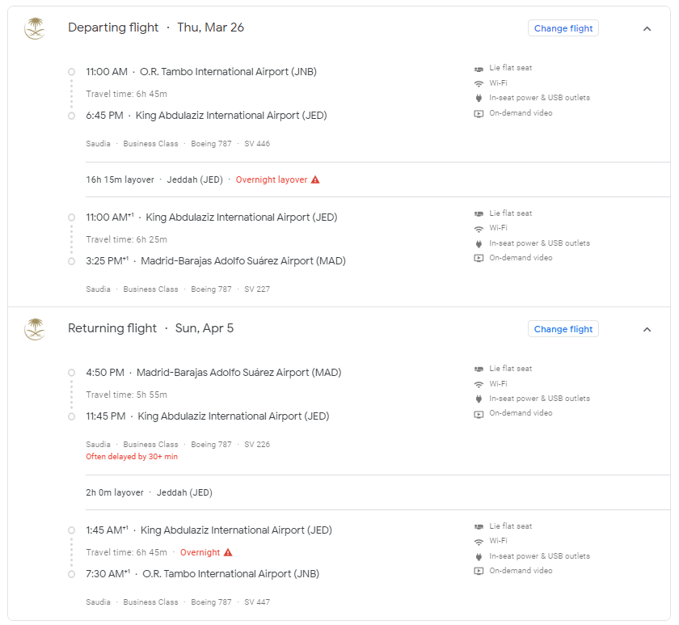Change the returning flight on Apr 5
This screenshot has width=679, height=625.
click(563, 329)
